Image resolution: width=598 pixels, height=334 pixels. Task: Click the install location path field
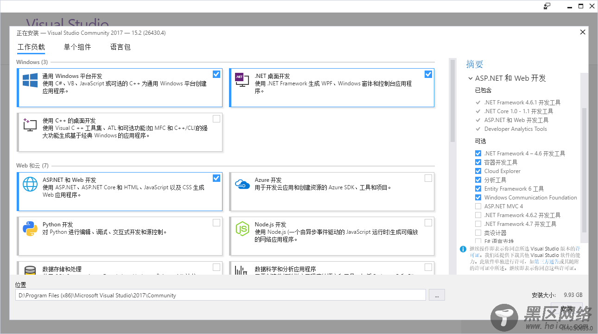pos(221,295)
